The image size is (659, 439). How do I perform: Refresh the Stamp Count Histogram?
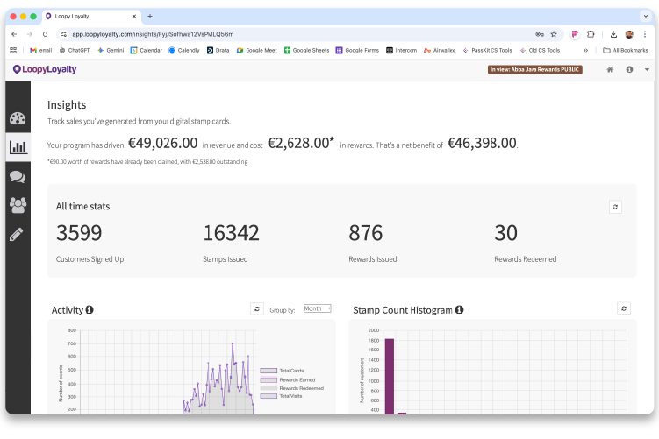624,308
